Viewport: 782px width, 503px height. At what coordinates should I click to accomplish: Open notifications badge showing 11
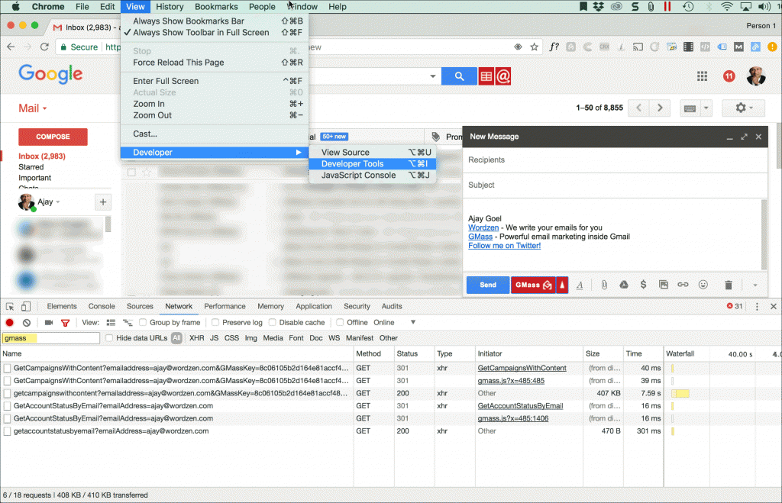tap(729, 76)
